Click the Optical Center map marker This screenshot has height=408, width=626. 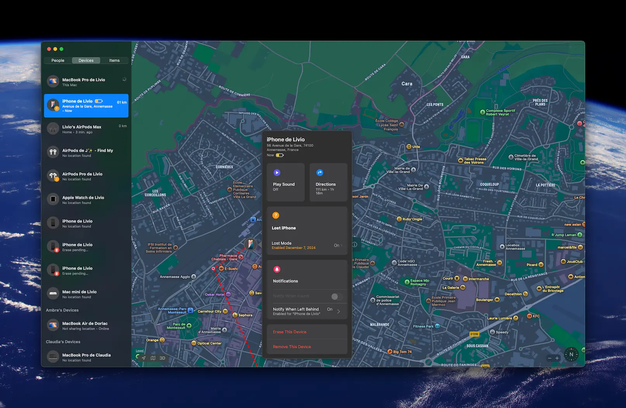194,343
